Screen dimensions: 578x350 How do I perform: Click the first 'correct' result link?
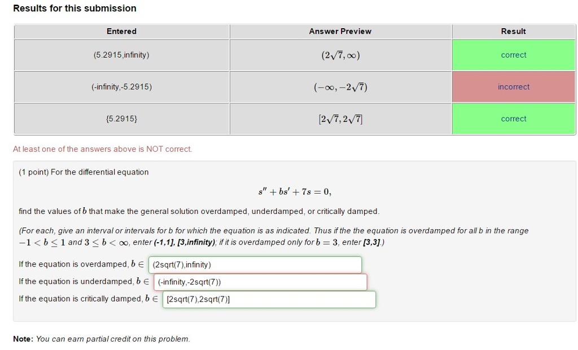click(x=513, y=55)
